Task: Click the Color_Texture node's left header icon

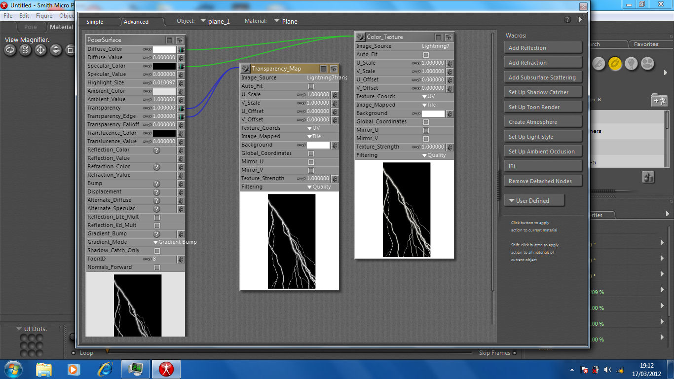Action: point(360,37)
